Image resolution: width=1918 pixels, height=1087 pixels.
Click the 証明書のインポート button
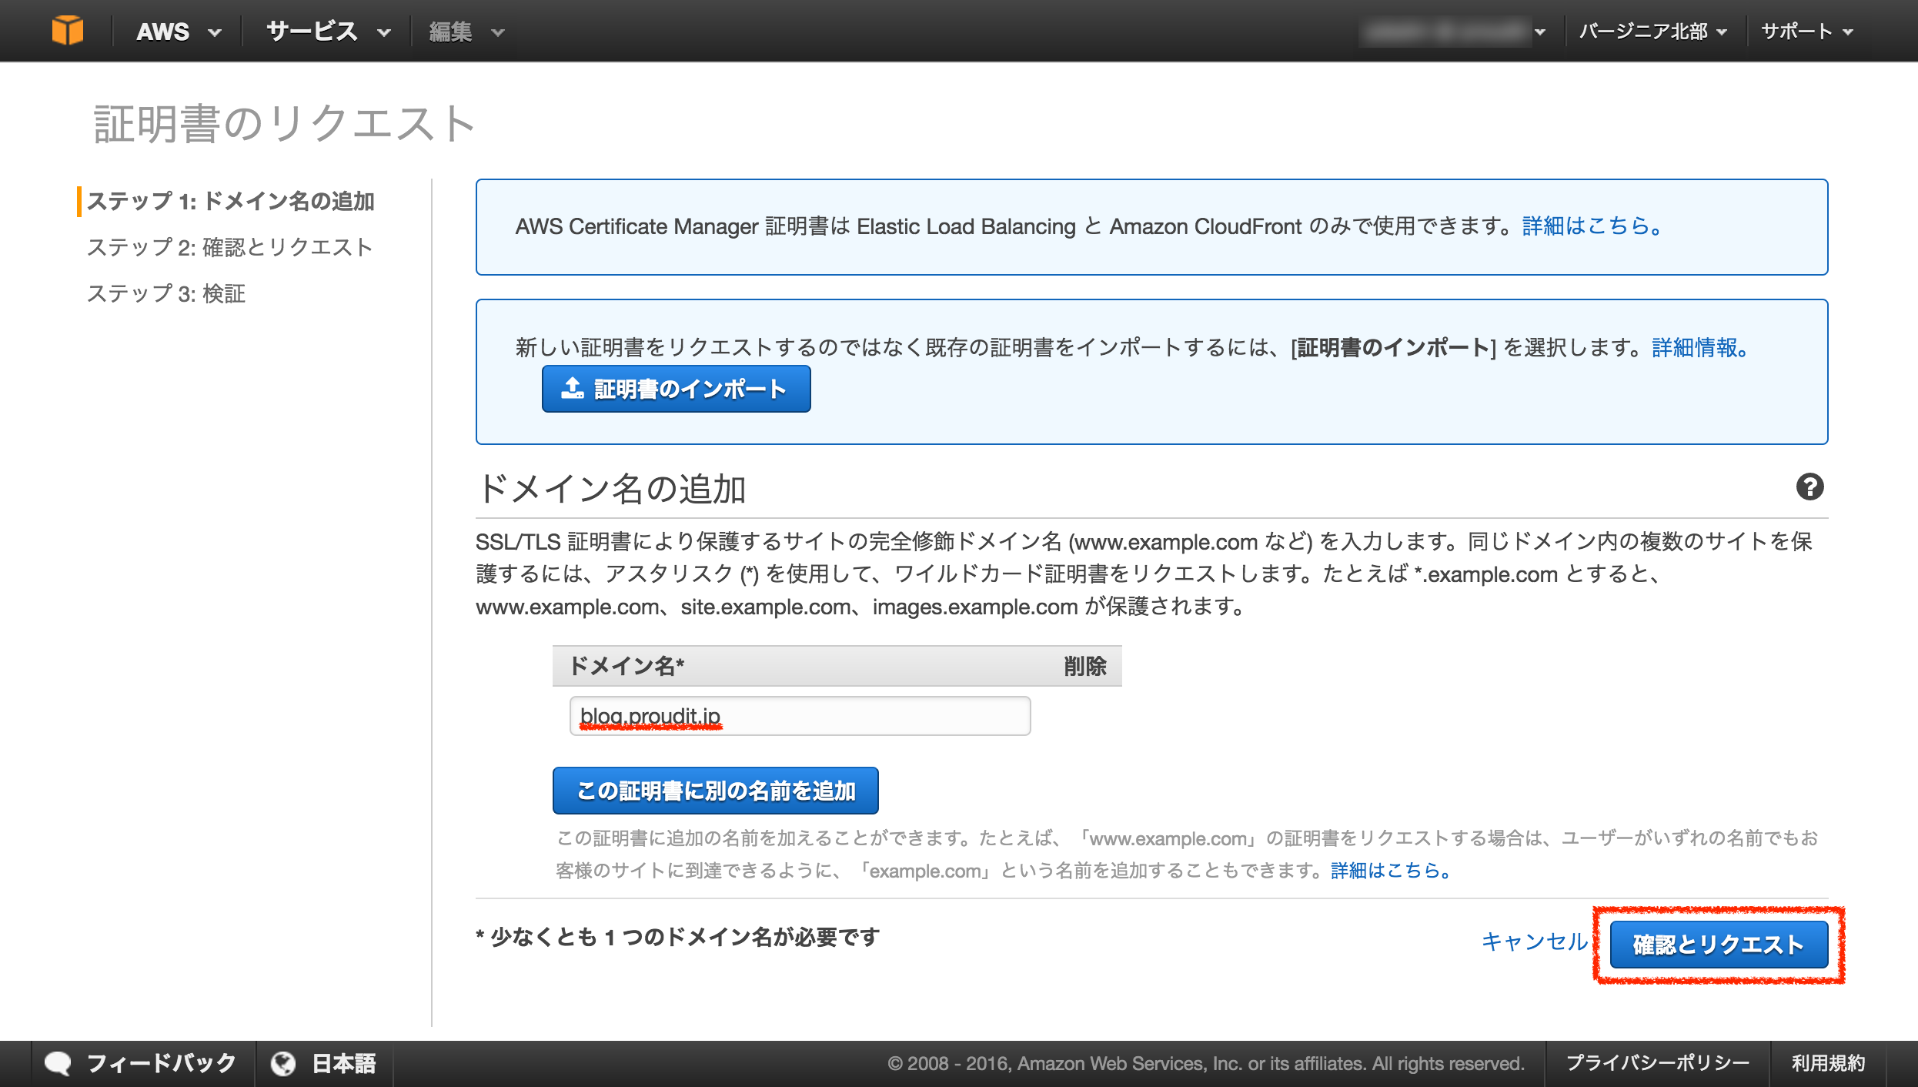tap(676, 389)
